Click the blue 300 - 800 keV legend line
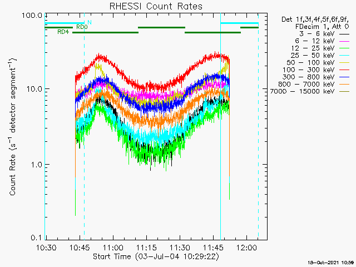The width and height of the screenshot is (356, 267). tap(344, 77)
